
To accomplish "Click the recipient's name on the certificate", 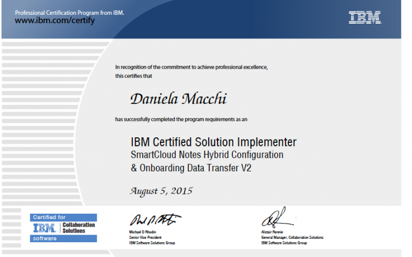I will click(179, 99).
